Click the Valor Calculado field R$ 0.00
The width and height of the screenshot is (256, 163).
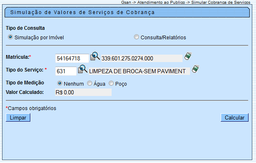(x=83, y=92)
